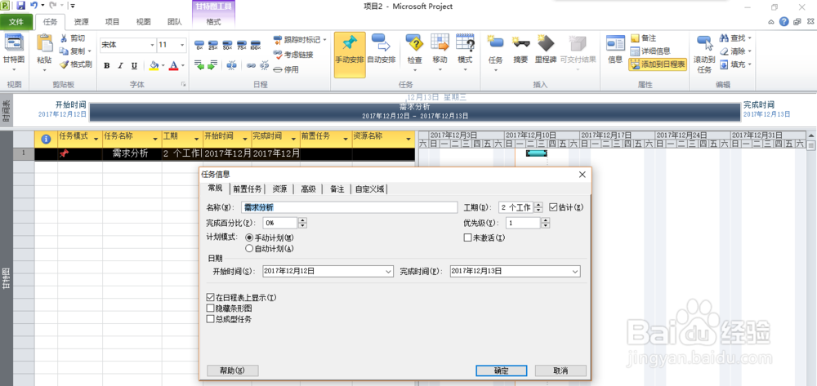Click the 完成百分比 input field

click(x=280, y=223)
